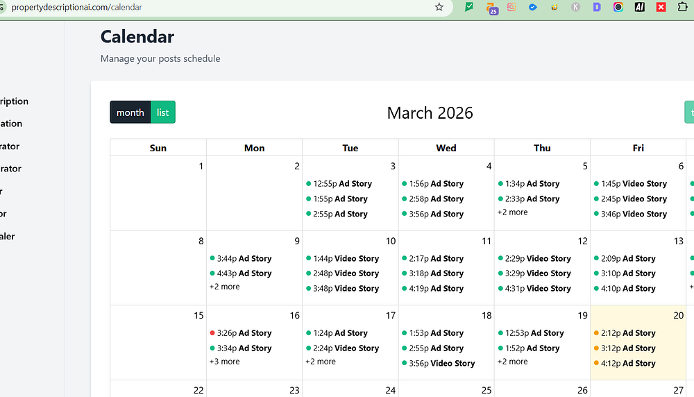Select the 2:17p Ad Story event
Viewport: 694px width, 397px height.
[433, 258]
